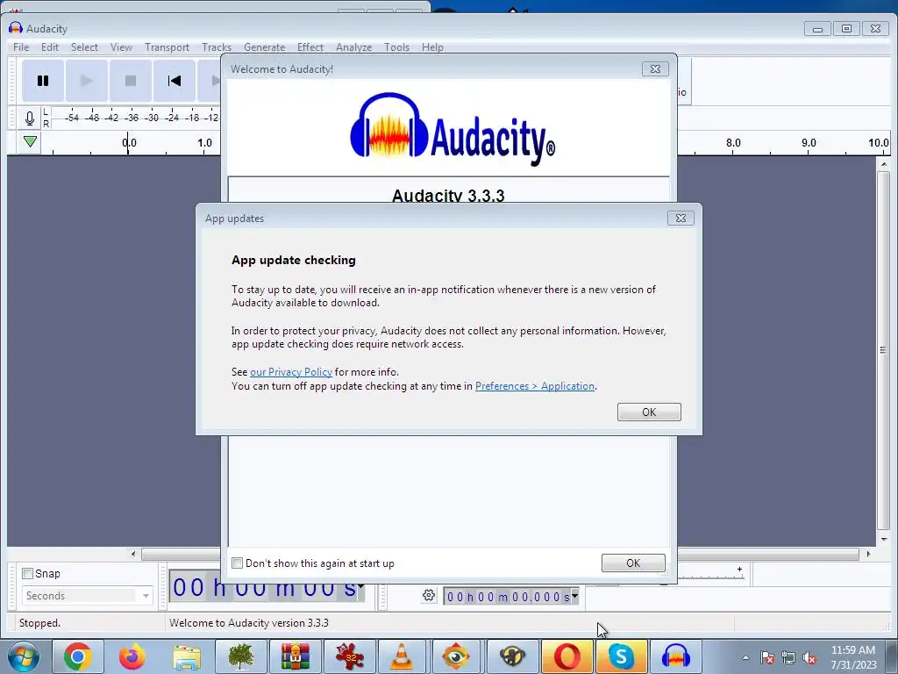The image size is (898, 674).
Task: Click the vertical scrollbar down arrow
Action: 884,540
